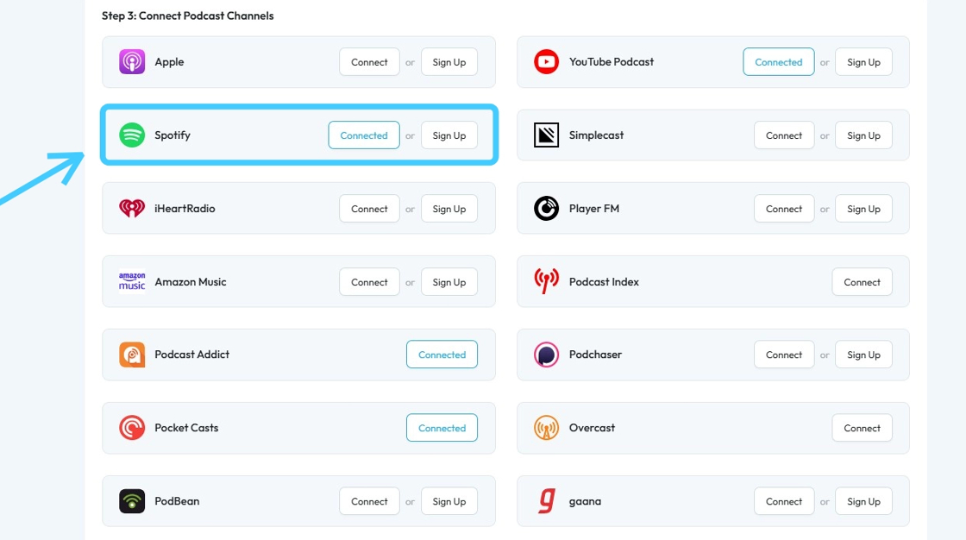Click the Pocket Casts icon
Image resolution: width=966 pixels, height=540 pixels.
click(132, 428)
